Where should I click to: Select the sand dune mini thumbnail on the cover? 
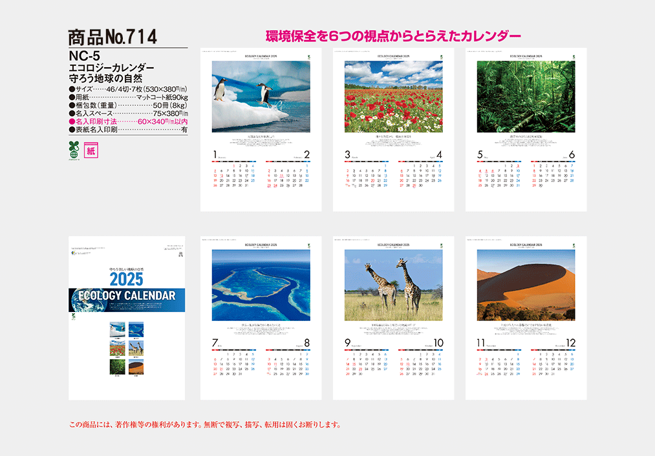(x=136, y=366)
